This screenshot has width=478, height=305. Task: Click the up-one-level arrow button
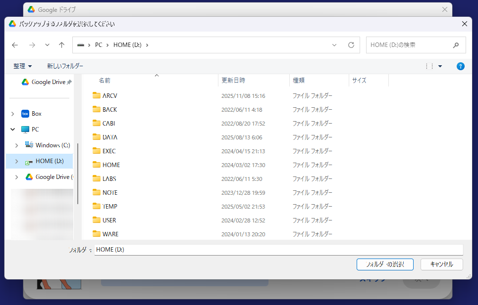(61, 45)
